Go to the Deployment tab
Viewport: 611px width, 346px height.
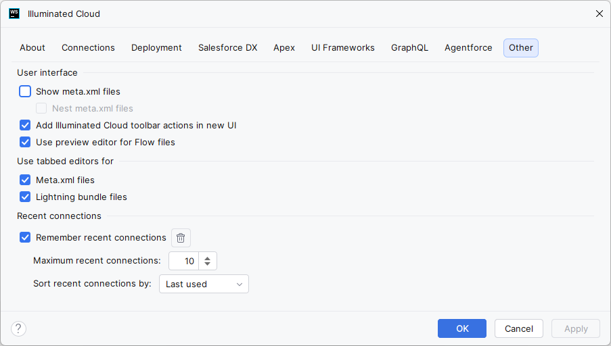click(x=156, y=48)
